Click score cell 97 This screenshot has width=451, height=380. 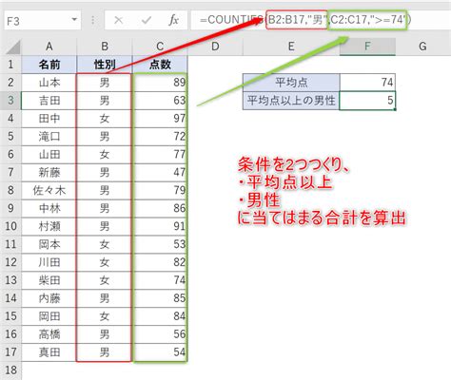[x=160, y=119]
